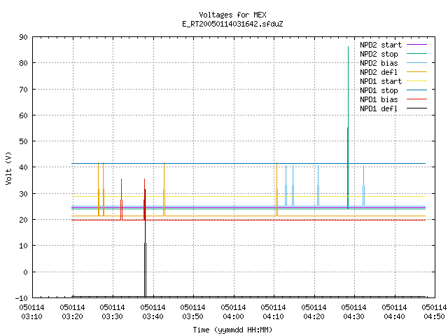Viewport: 448px width, 336px height.
Task: Click the x-axis label 050114 03:30
Action: click(113, 312)
